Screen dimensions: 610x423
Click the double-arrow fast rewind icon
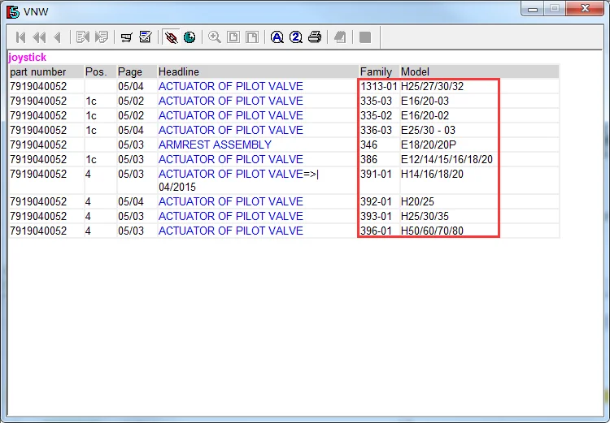39,37
